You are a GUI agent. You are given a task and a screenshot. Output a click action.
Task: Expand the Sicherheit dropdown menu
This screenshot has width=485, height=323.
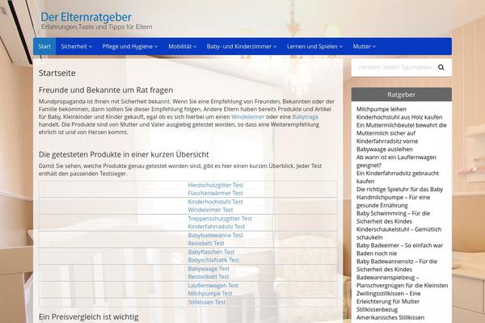click(x=77, y=46)
